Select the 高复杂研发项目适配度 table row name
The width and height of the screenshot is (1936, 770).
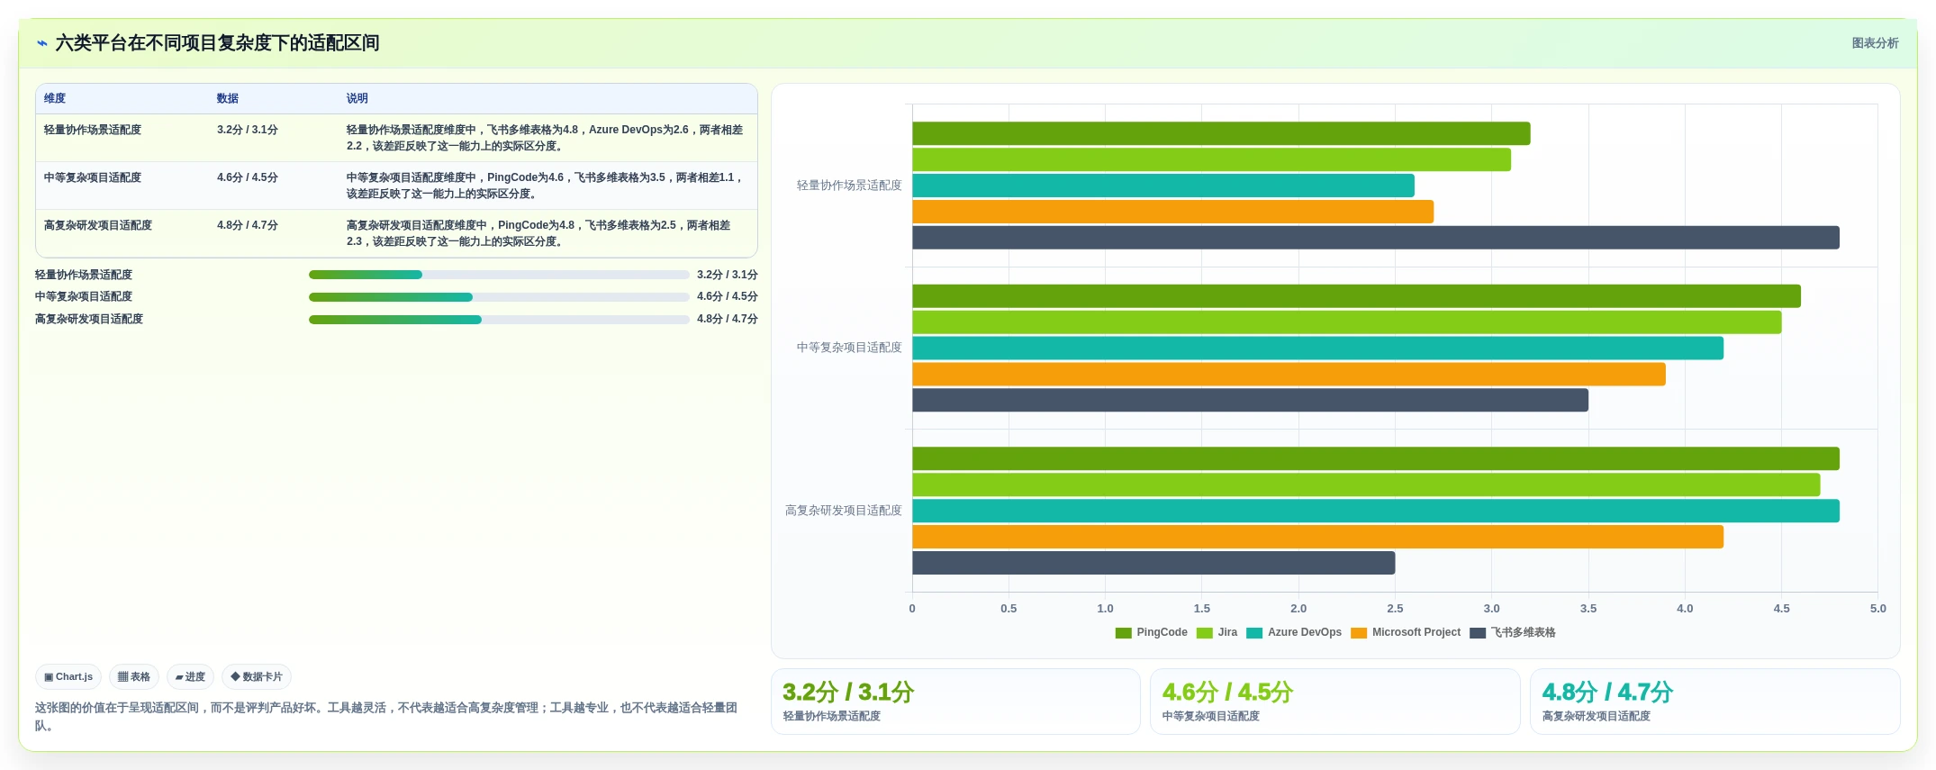pyautogui.click(x=98, y=225)
